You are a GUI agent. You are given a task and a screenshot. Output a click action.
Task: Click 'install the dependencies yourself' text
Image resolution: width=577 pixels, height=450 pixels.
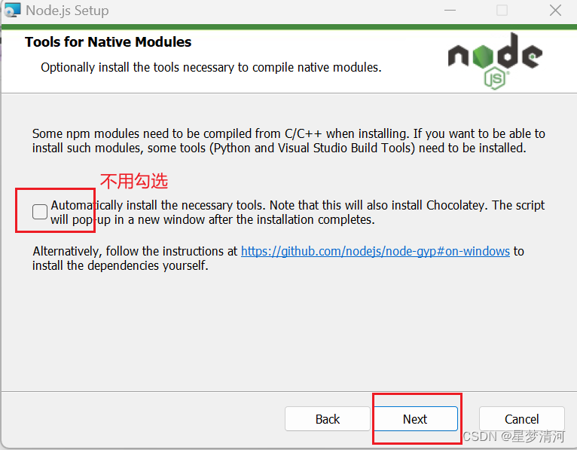(x=121, y=265)
